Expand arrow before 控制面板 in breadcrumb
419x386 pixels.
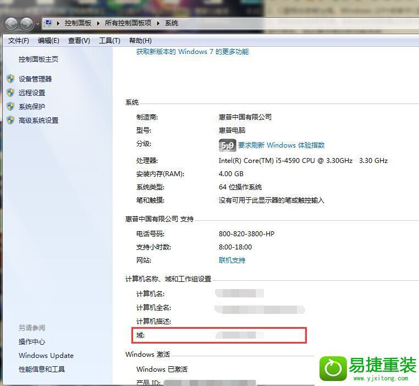click(x=58, y=23)
